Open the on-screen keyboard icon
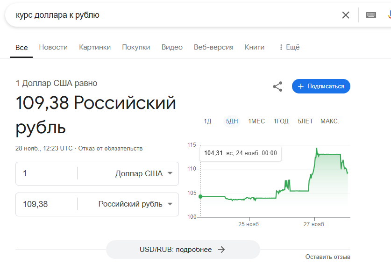The image size is (391, 272). pyautogui.click(x=371, y=15)
